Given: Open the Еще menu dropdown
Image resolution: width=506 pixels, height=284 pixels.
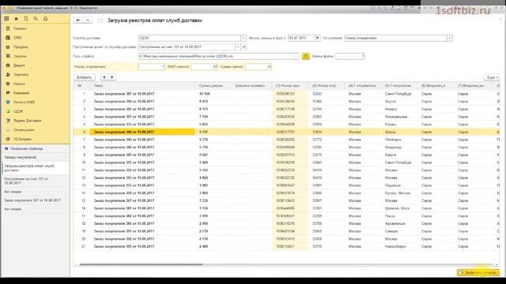Looking at the screenshot, I should point(492,77).
